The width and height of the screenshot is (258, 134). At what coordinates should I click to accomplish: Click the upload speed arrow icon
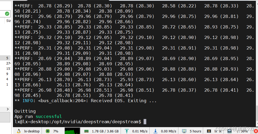point(126,131)
